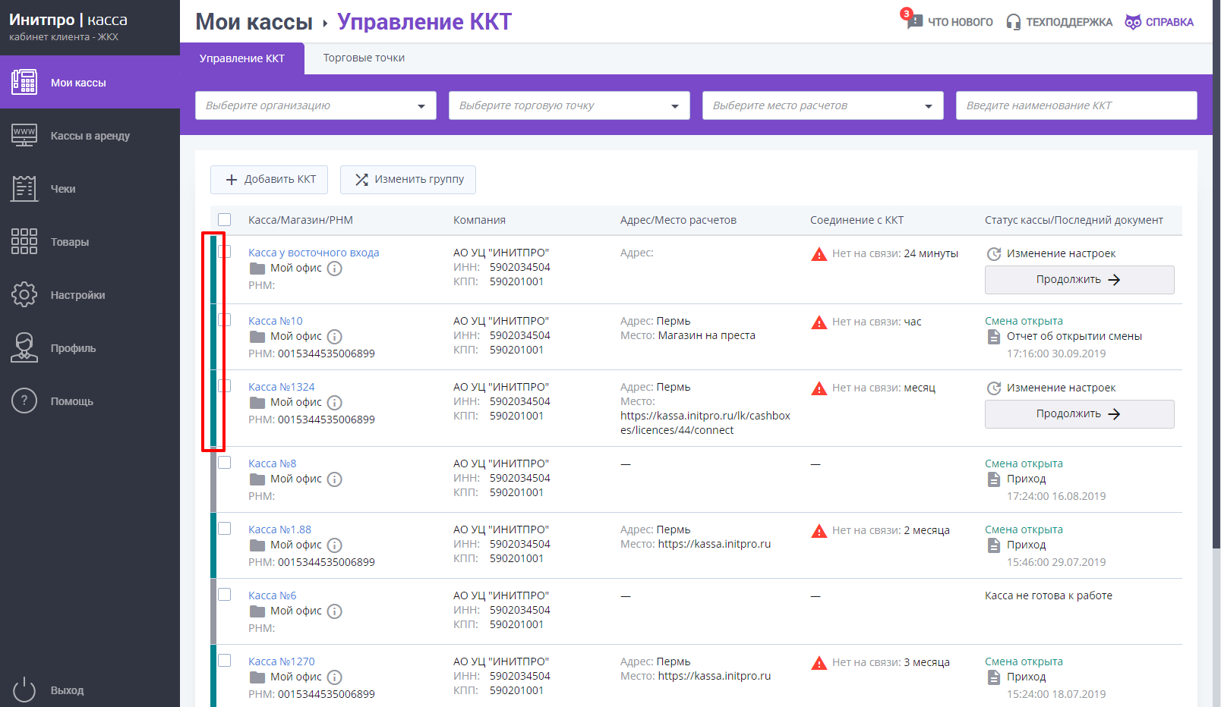Click Продолжить for Касса у восточного входа
This screenshot has height=707, width=1221.
1079,280
